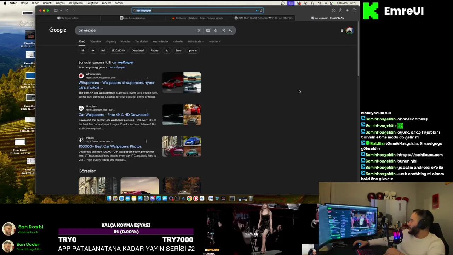Switch to Araç Seviye Listeleme tab

(133, 18)
